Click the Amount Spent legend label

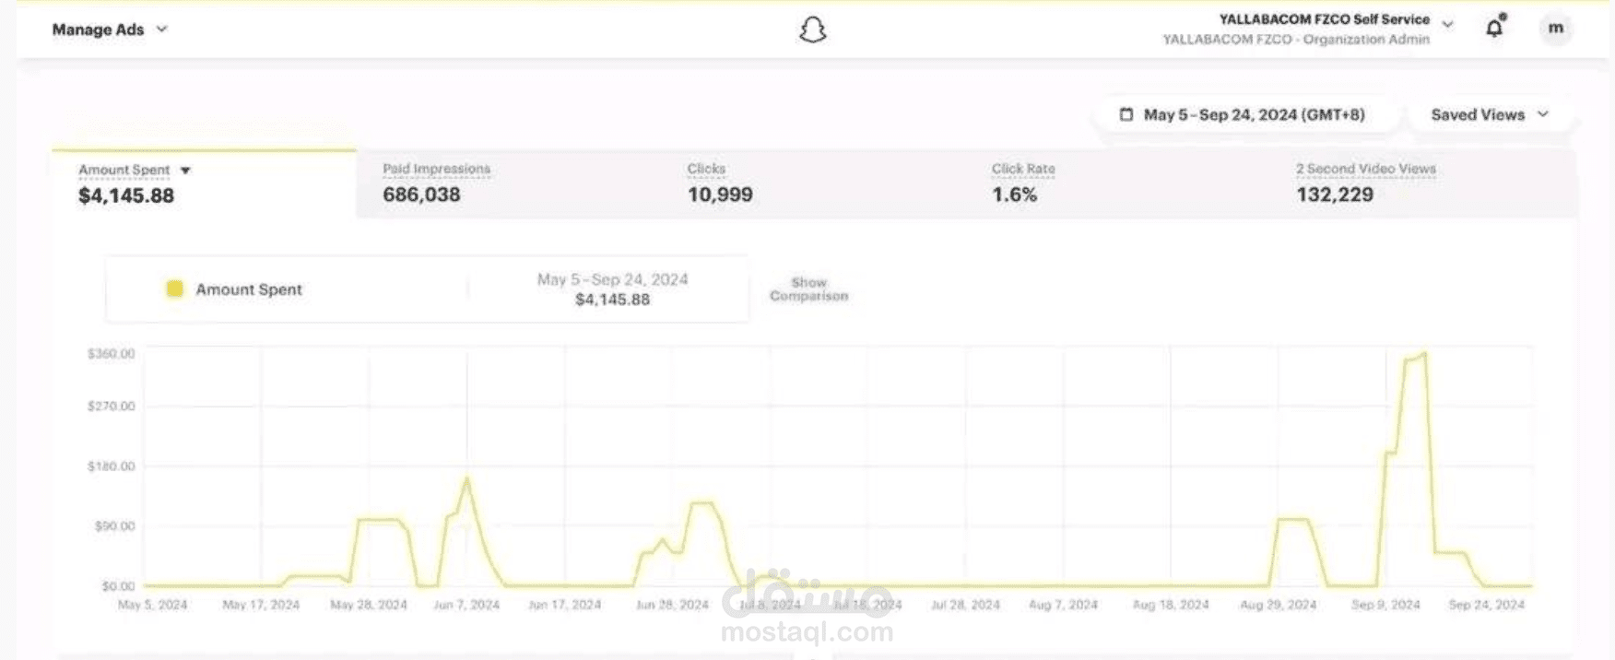coord(249,289)
